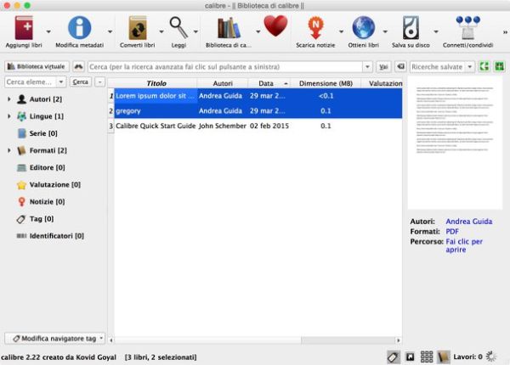Expand the Formati tree node
Viewport: 510px width, 365px height.
(8, 150)
